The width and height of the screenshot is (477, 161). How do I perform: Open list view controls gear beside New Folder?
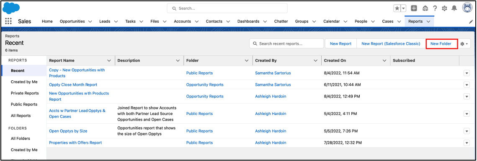pyautogui.click(x=464, y=44)
